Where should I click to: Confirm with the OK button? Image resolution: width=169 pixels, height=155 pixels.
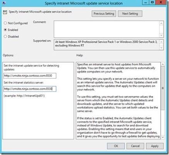coord(116,146)
